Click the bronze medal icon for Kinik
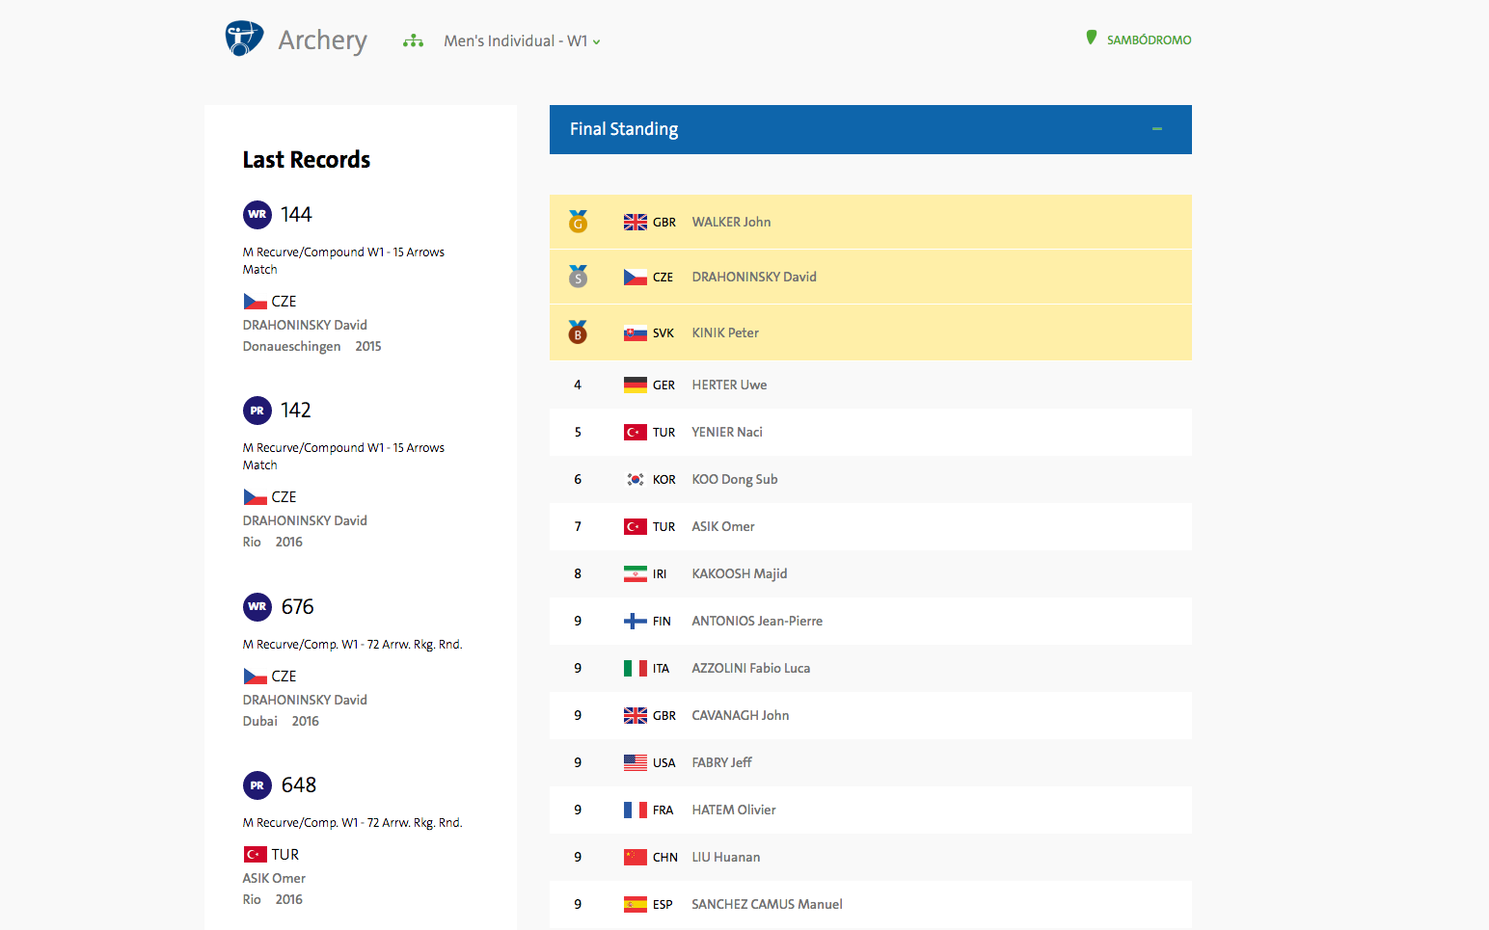This screenshot has height=930, width=1489. tap(578, 332)
